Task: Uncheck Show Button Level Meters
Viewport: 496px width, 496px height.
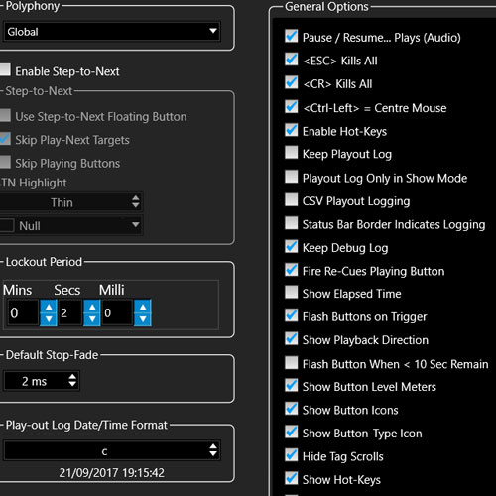Action: point(292,385)
